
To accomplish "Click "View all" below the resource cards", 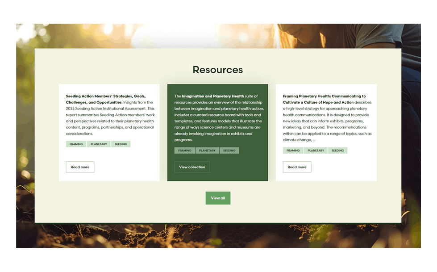I will coord(218,197).
